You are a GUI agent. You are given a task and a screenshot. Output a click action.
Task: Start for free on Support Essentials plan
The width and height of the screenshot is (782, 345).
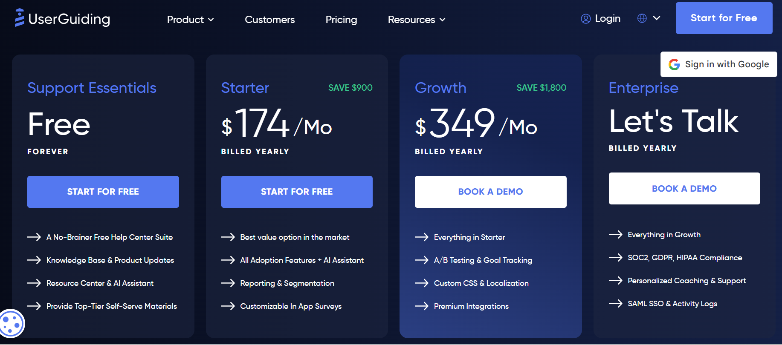pyautogui.click(x=103, y=192)
